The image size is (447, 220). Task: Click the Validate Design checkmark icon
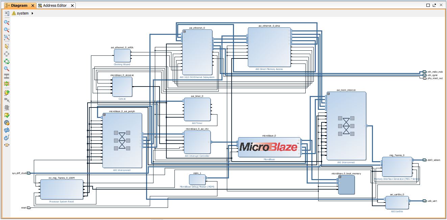tap(6, 115)
